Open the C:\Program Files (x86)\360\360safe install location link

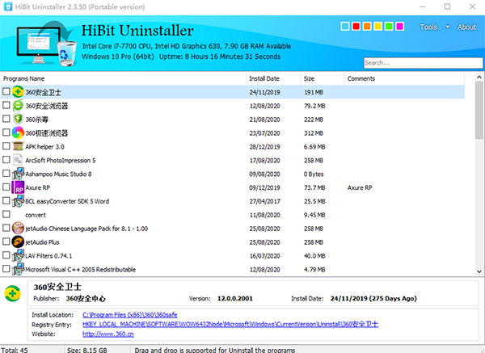(x=130, y=315)
